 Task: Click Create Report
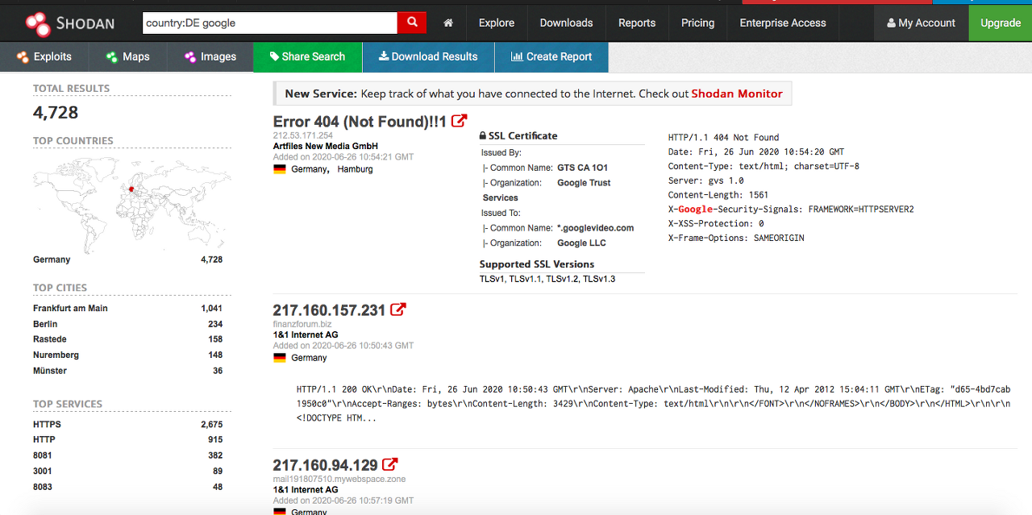point(551,56)
